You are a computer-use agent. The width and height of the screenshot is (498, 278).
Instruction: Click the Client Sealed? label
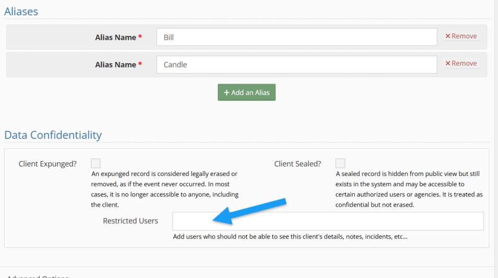coord(298,164)
